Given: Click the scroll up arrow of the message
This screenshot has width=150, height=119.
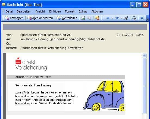Looking at the screenshot, I should [x=144, y=56].
